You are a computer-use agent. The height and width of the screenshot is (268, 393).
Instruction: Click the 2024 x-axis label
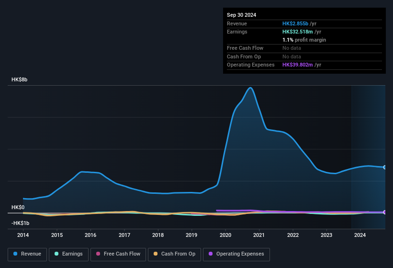coord(360,235)
